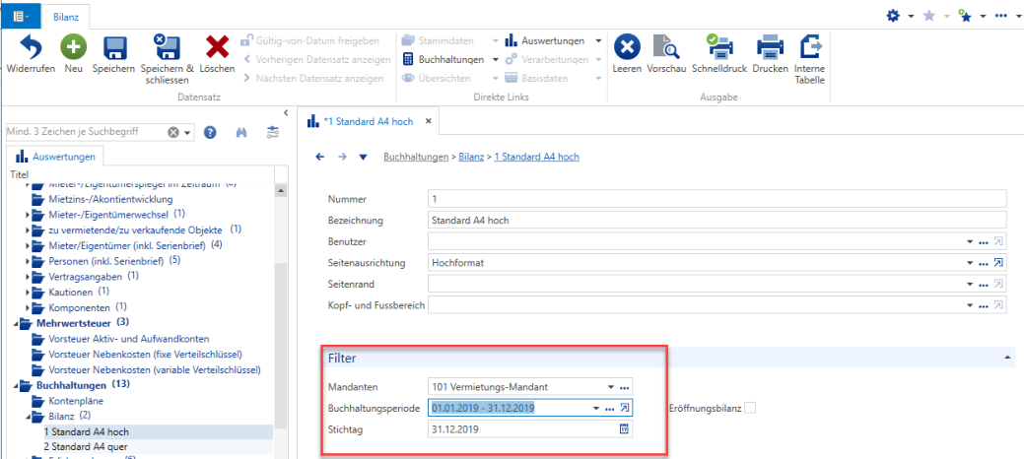Open Vorschau print preview icon
Image resolution: width=1024 pixels, height=459 pixels.
(666, 47)
